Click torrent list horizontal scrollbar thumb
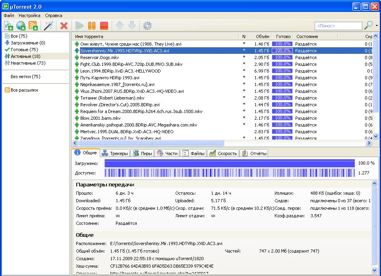381x276 pixels. tap(151, 143)
